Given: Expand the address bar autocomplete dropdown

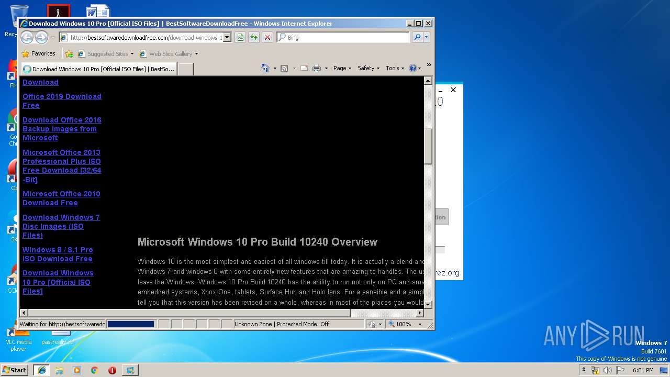Looking at the screenshot, I should click(x=227, y=37).
